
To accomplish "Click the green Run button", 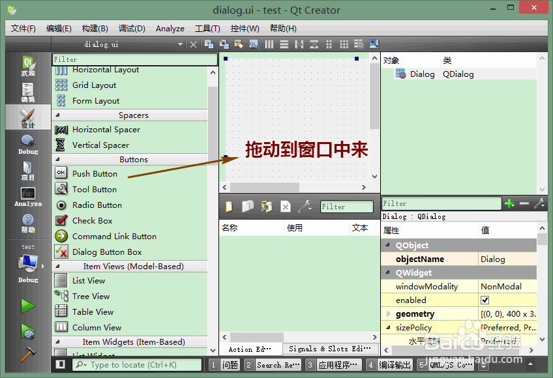I will 28,306.
